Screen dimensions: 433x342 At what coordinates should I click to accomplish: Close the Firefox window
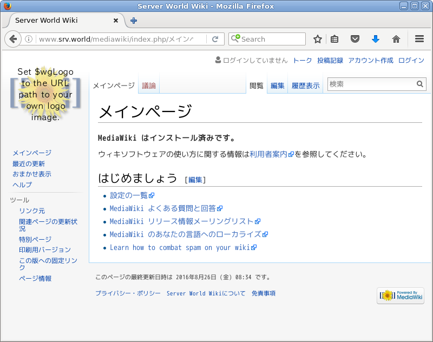[x=425, y=6]
